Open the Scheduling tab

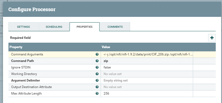tap(54, 27)
